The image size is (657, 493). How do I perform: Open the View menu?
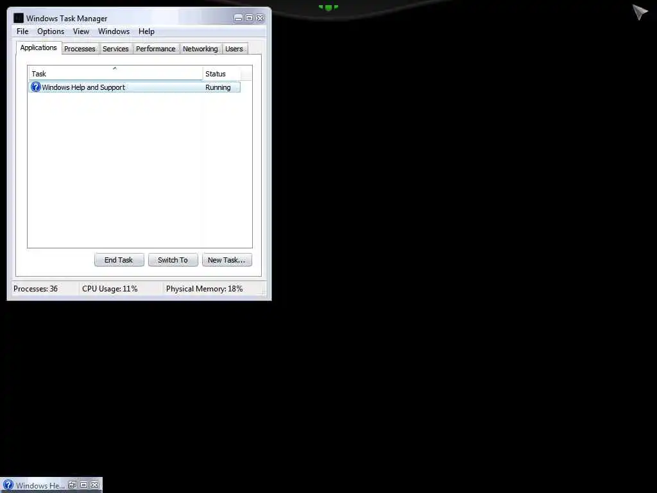click(81, 31)
